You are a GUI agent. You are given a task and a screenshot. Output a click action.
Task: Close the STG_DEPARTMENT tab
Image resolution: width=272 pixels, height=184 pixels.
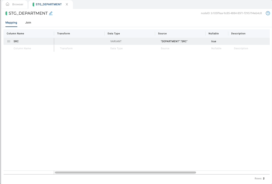coord(67,4)
